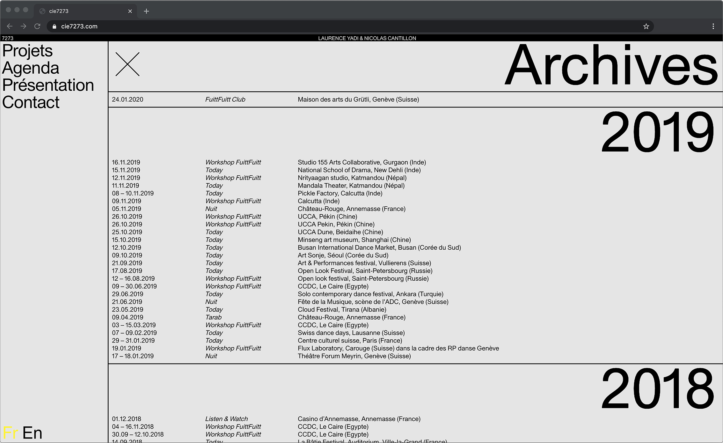
Task: Reload the page
Action: tap(37, 26)
